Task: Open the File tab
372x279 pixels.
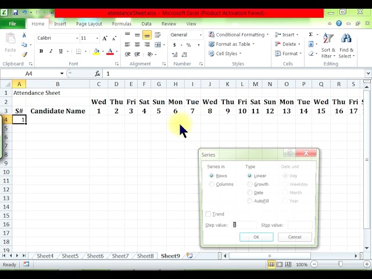Action: [12, 24]
